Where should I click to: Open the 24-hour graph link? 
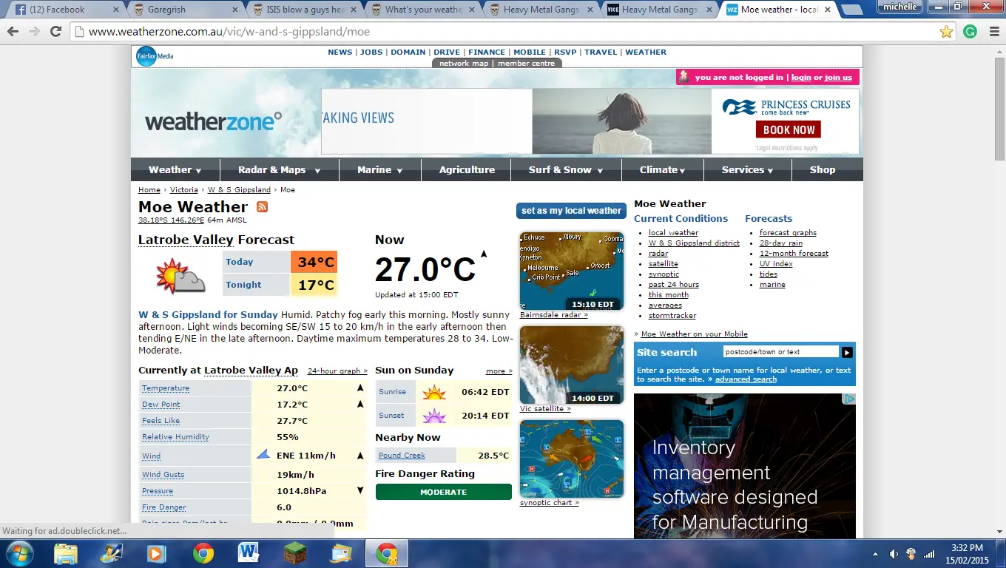coord(337,371)
